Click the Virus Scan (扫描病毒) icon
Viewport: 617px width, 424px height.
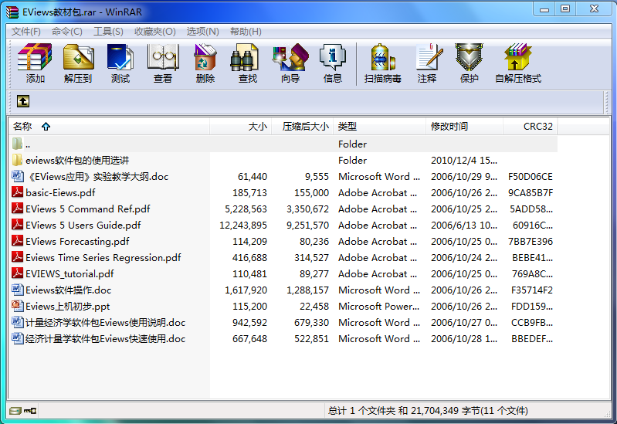[x=382, y=57]
